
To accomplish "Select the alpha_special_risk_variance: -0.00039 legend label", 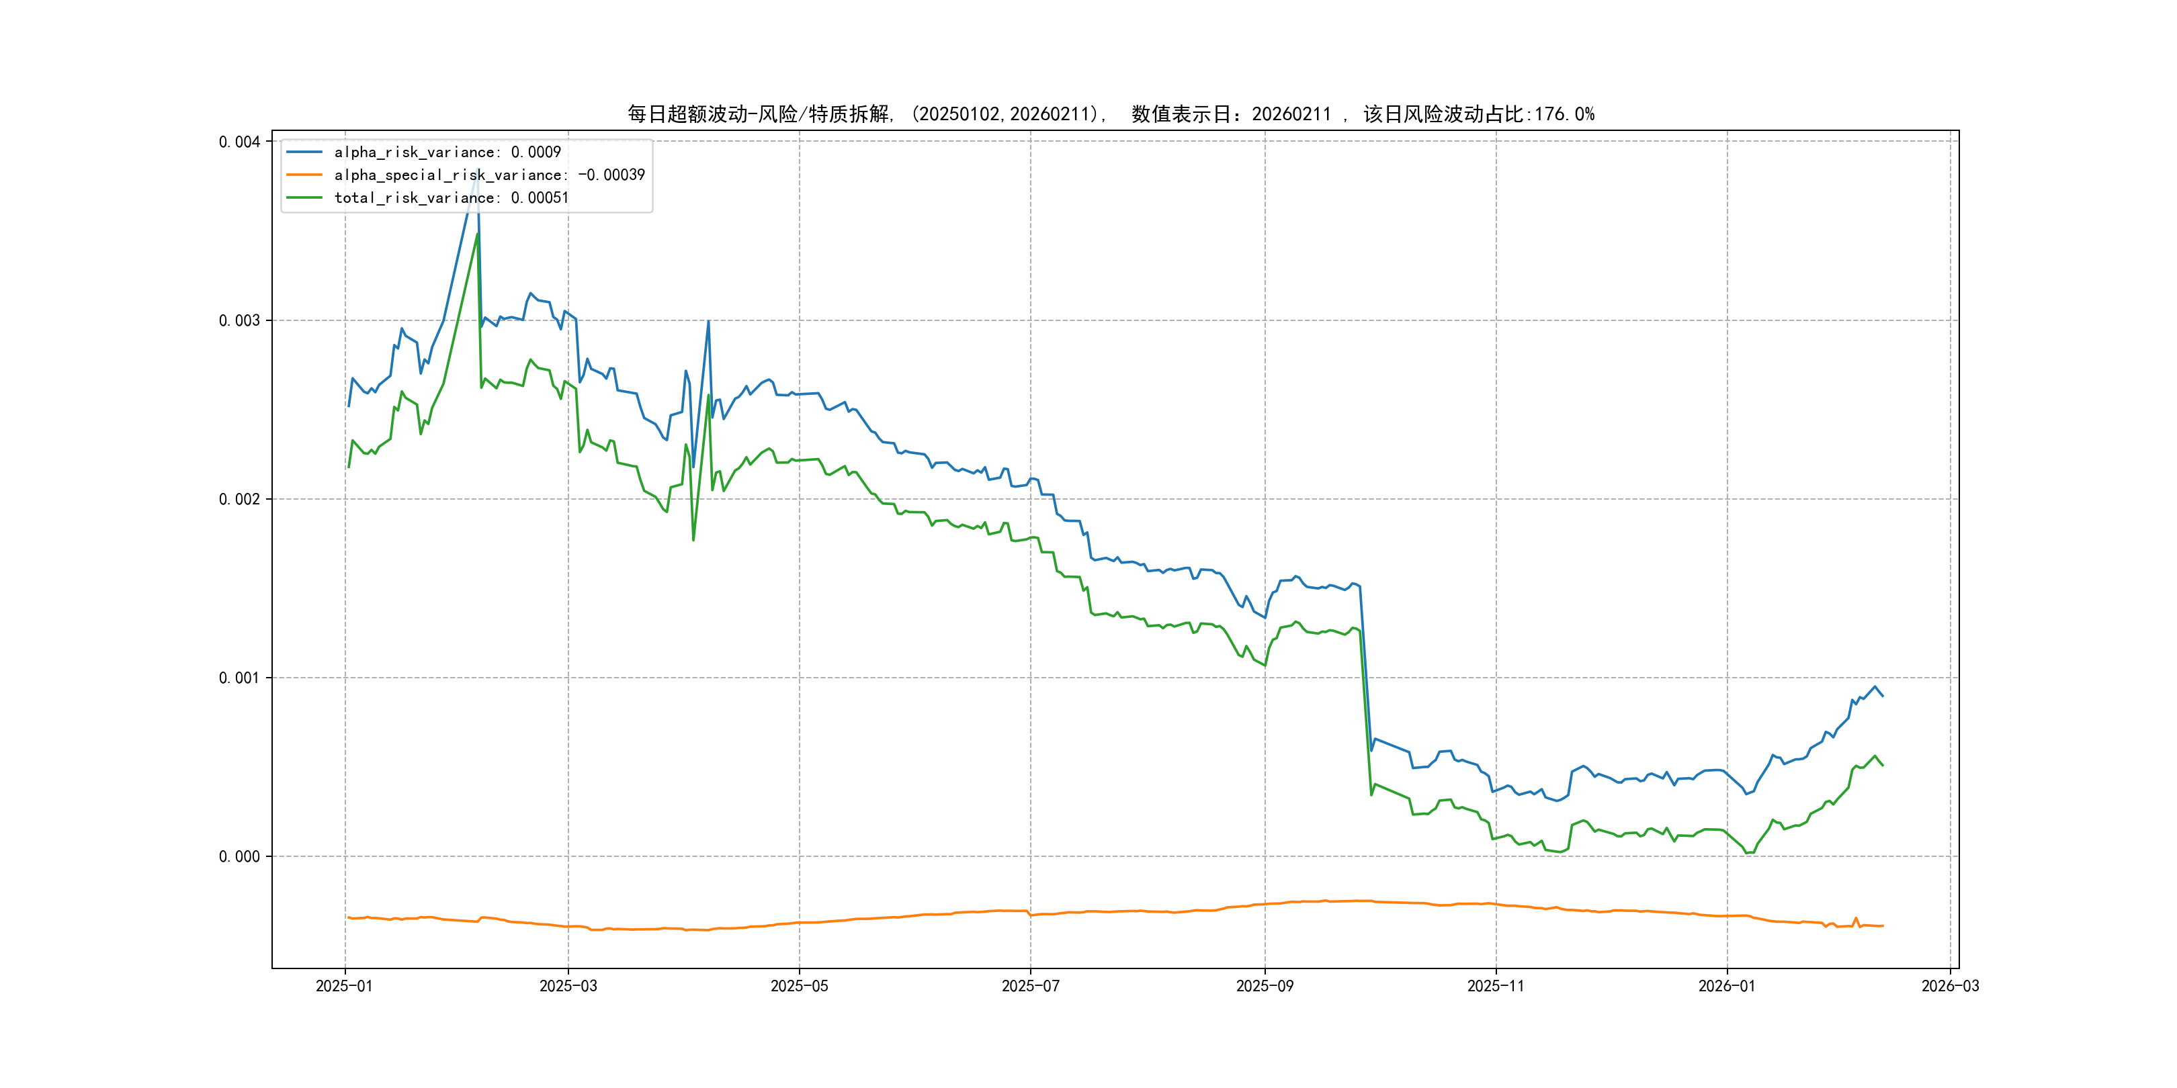I will pyautogui.click(x=489, y=175).
